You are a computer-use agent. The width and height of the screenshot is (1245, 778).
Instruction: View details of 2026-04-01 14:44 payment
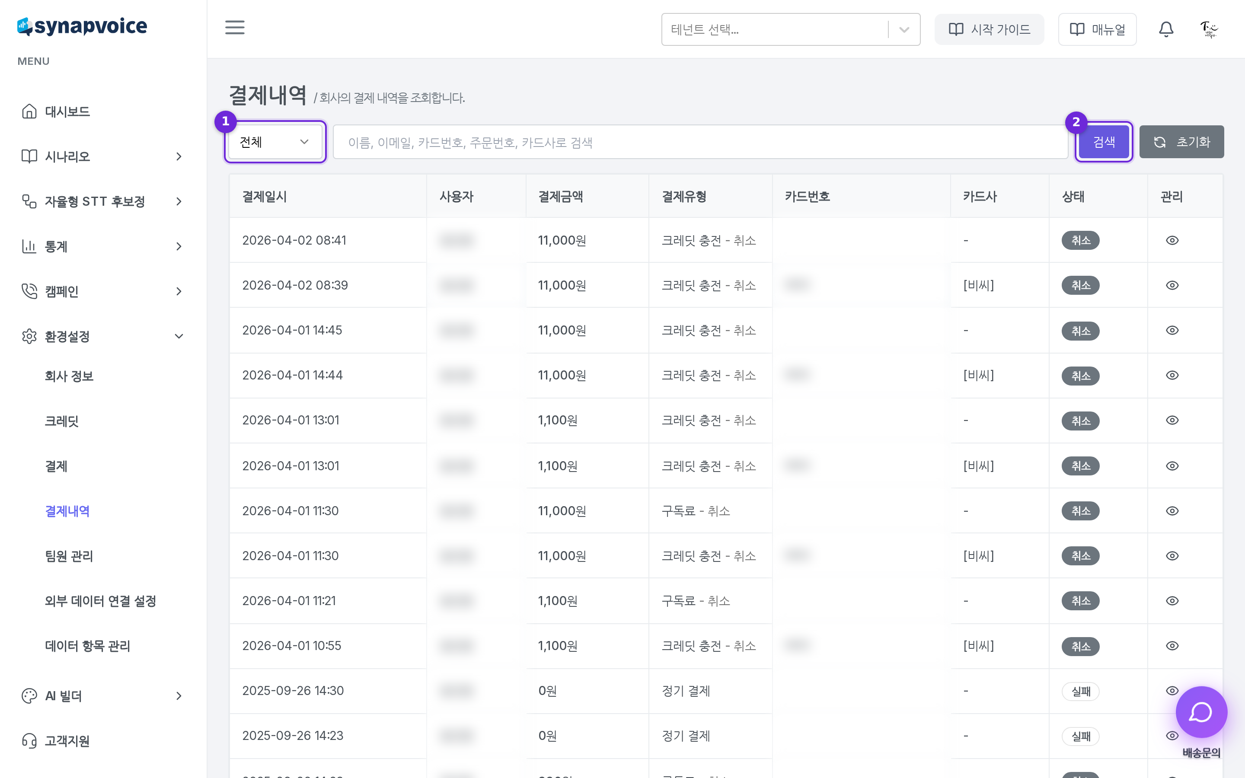click(x=1172, y=375)
